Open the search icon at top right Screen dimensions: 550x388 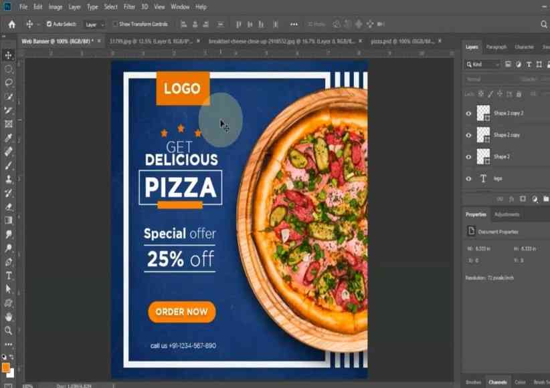click(543, 24)
